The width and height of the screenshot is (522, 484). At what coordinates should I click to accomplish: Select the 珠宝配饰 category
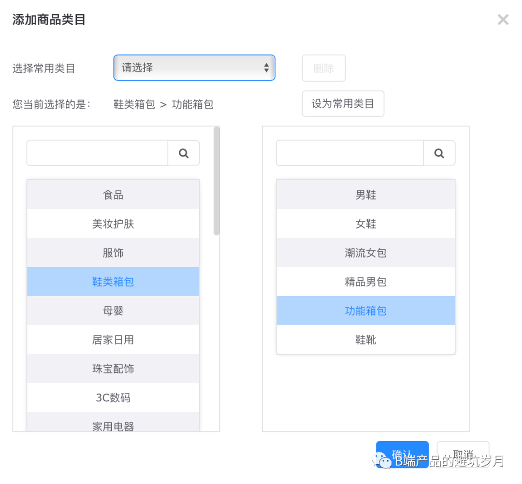(x=113, y=368)
